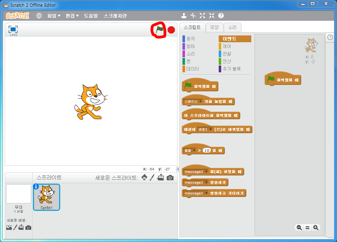Zoom in the scripts area
Image resolution: width=337 pixels, height=242 pixels.
click(x=316, y=228)
